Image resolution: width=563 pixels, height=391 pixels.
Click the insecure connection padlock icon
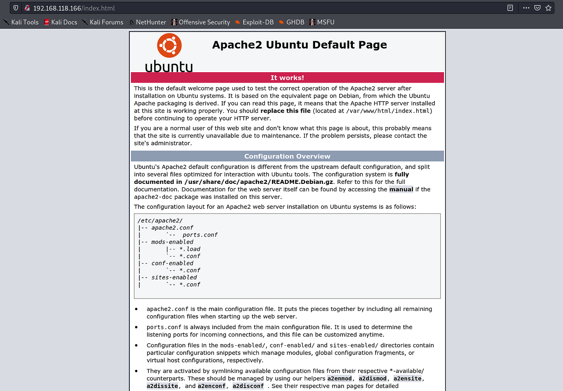pyautogui.click(x=27, y=7)
